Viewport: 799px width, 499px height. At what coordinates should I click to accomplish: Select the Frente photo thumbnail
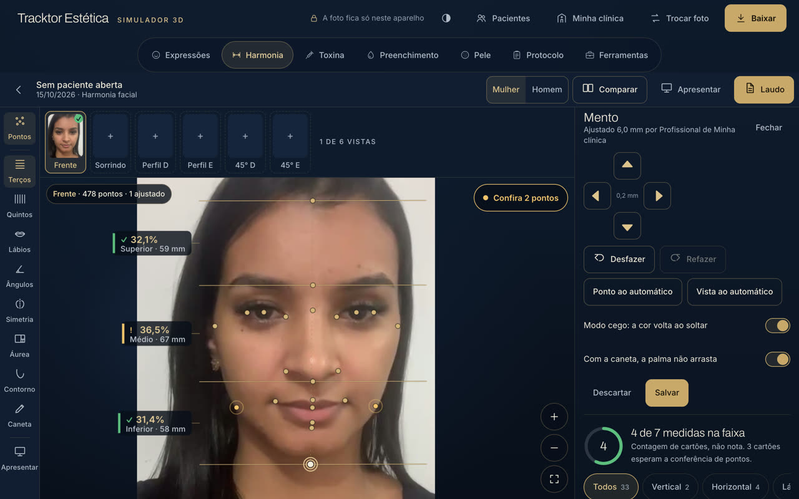coord(66,142)
